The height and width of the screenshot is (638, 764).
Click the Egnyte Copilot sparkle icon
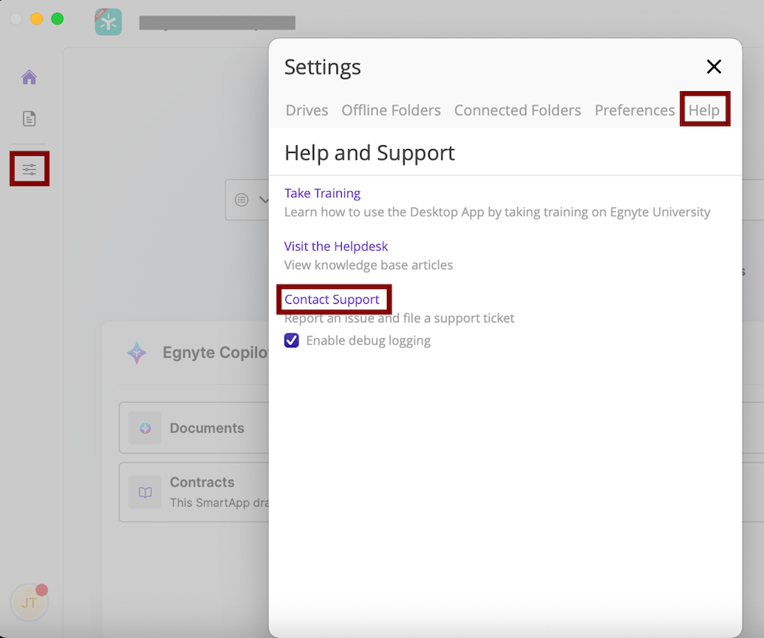pyautogui.click(x=136, y=353)
